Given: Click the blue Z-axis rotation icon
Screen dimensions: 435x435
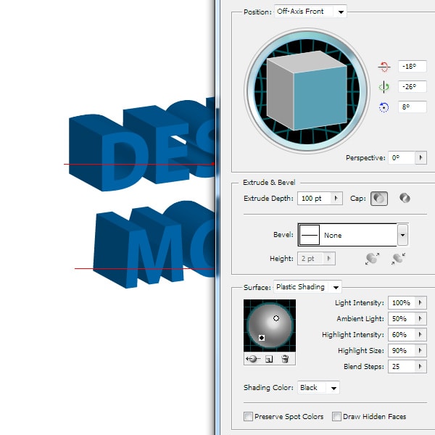Looking at the screenshot, I should point(384,107).
